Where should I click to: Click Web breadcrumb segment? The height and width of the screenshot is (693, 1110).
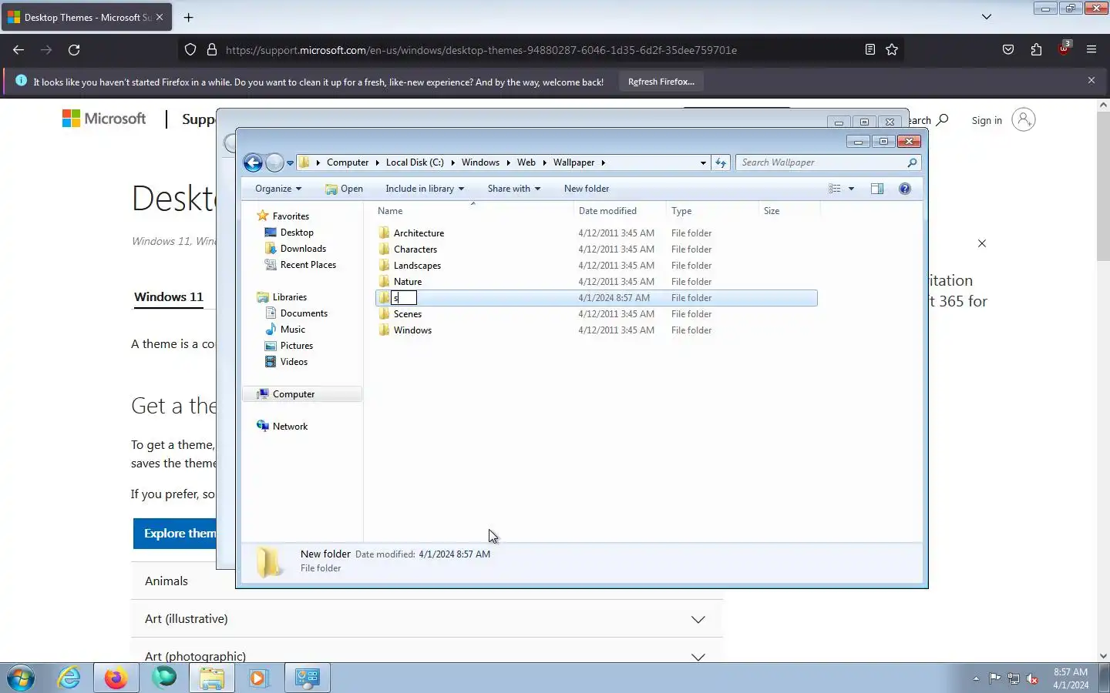click(526, 162)
